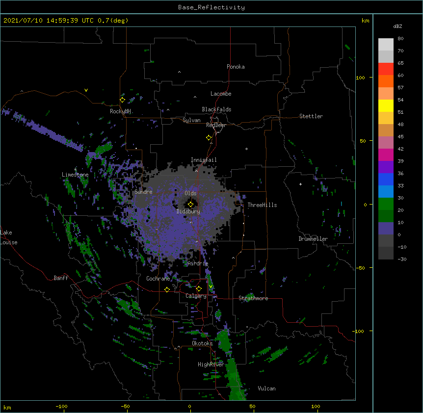Pick the blue 36-33 dBZ legend swatch
Viewport: 423px width, 413px height.
[386, 179]
